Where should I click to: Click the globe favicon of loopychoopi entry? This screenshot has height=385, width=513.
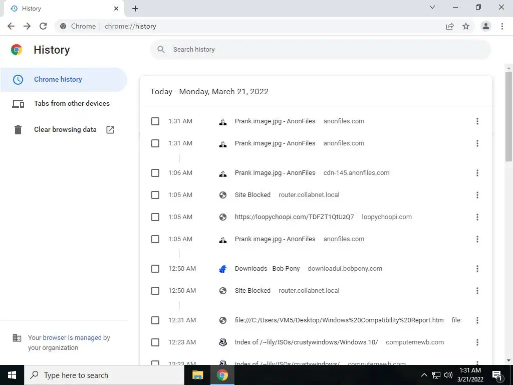coord(223,217)
